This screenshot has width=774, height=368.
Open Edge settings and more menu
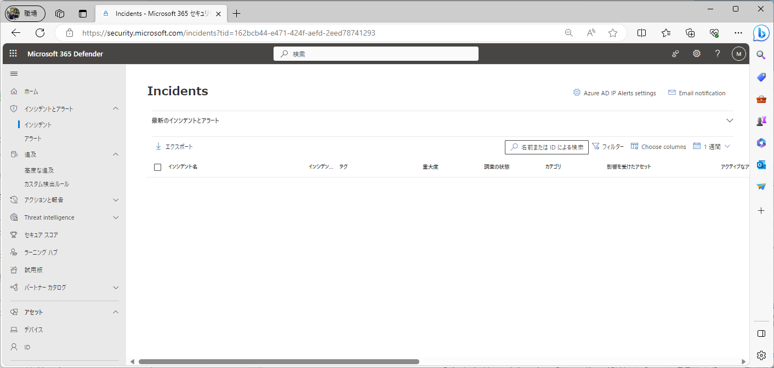click(738, 33)
